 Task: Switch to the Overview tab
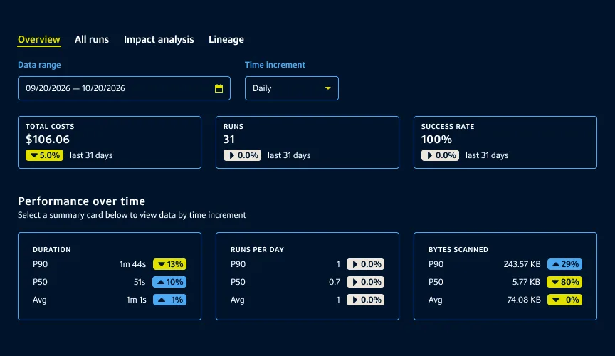39,40
